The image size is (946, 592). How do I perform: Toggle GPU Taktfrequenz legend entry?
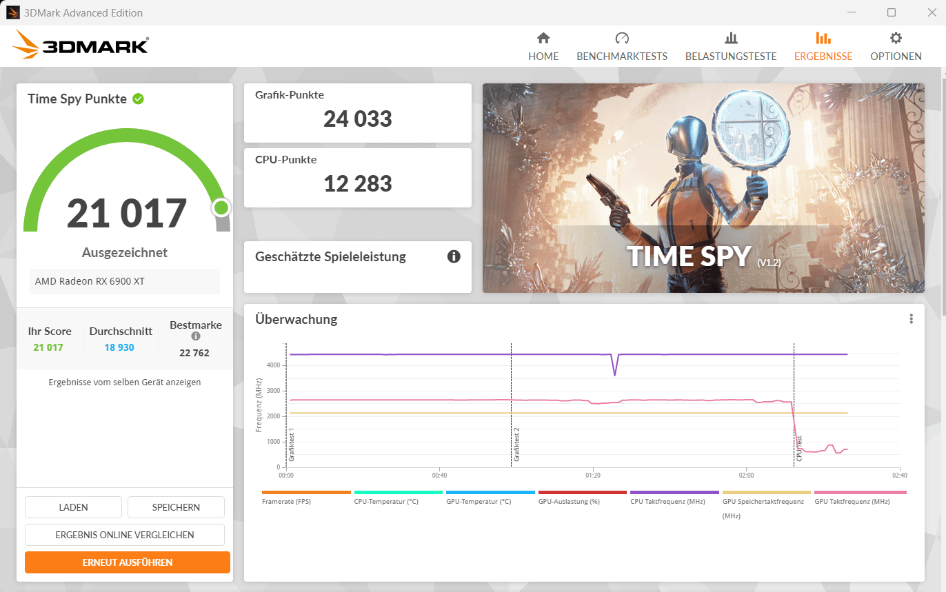tap(860, 498)
